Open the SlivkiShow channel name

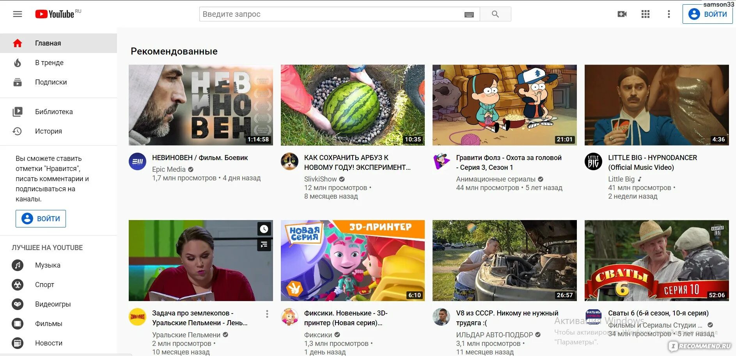pos(320,179)
